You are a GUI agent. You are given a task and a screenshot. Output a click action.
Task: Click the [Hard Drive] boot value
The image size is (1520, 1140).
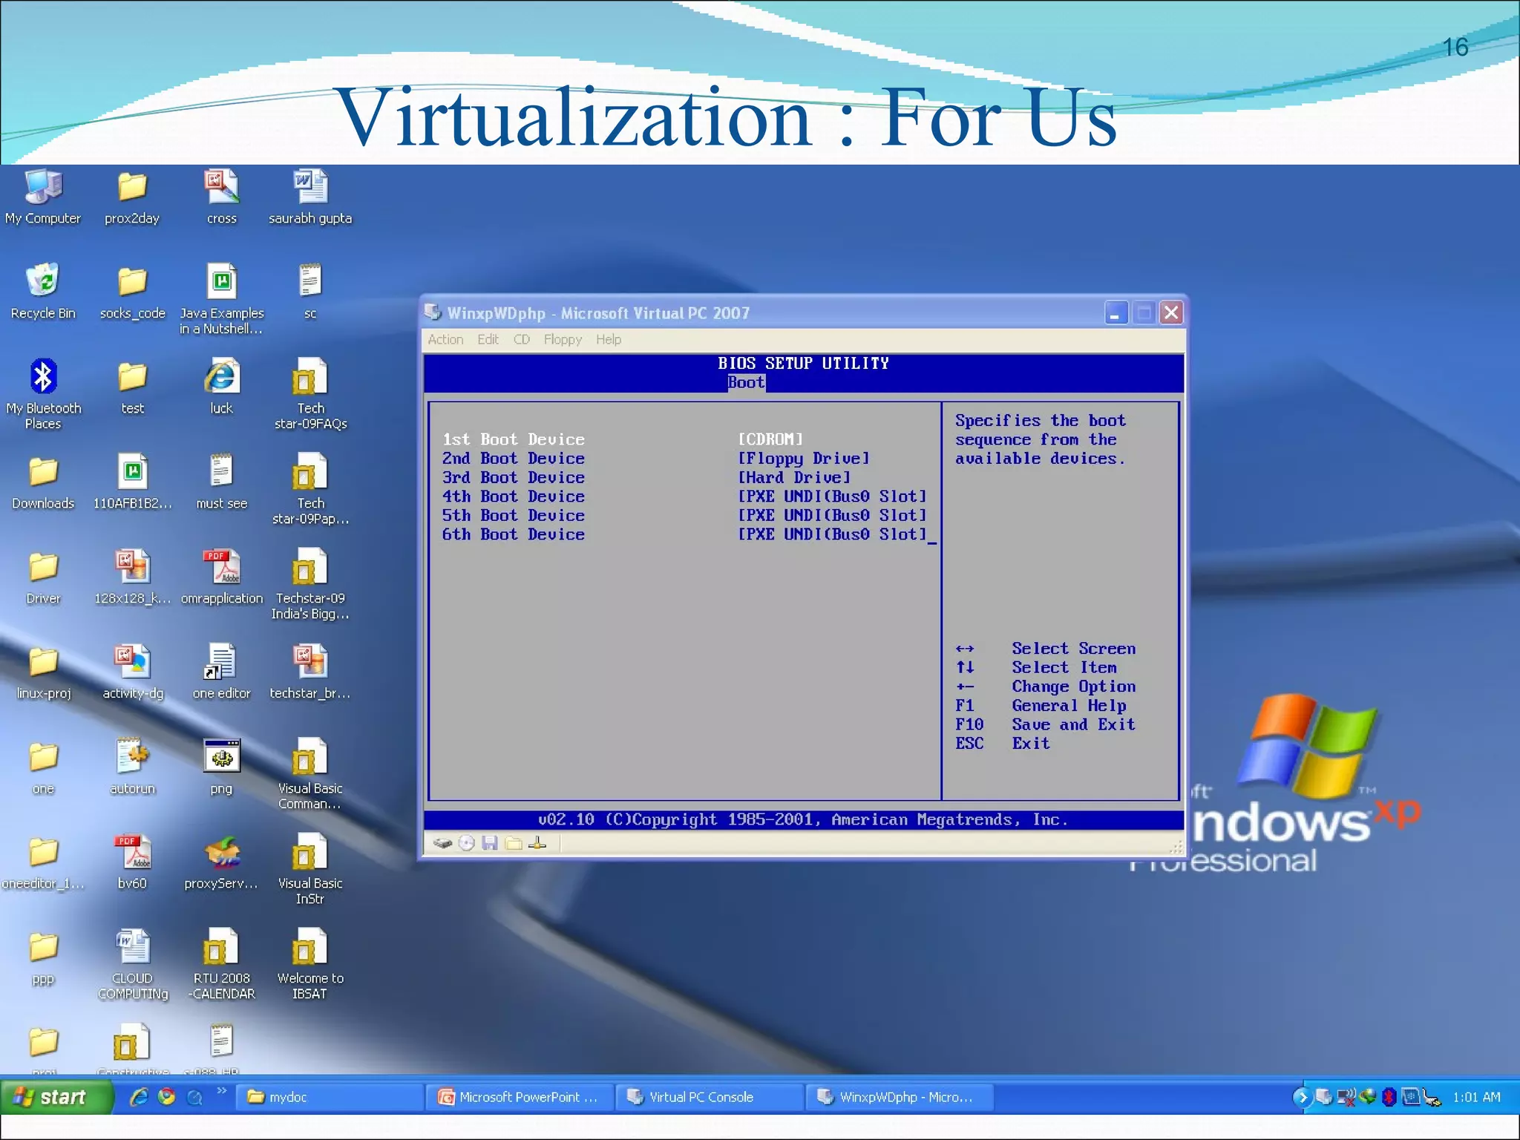(794, 477)
